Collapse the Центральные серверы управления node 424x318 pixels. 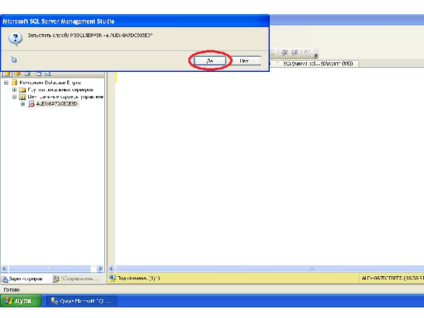pos(14,97)
